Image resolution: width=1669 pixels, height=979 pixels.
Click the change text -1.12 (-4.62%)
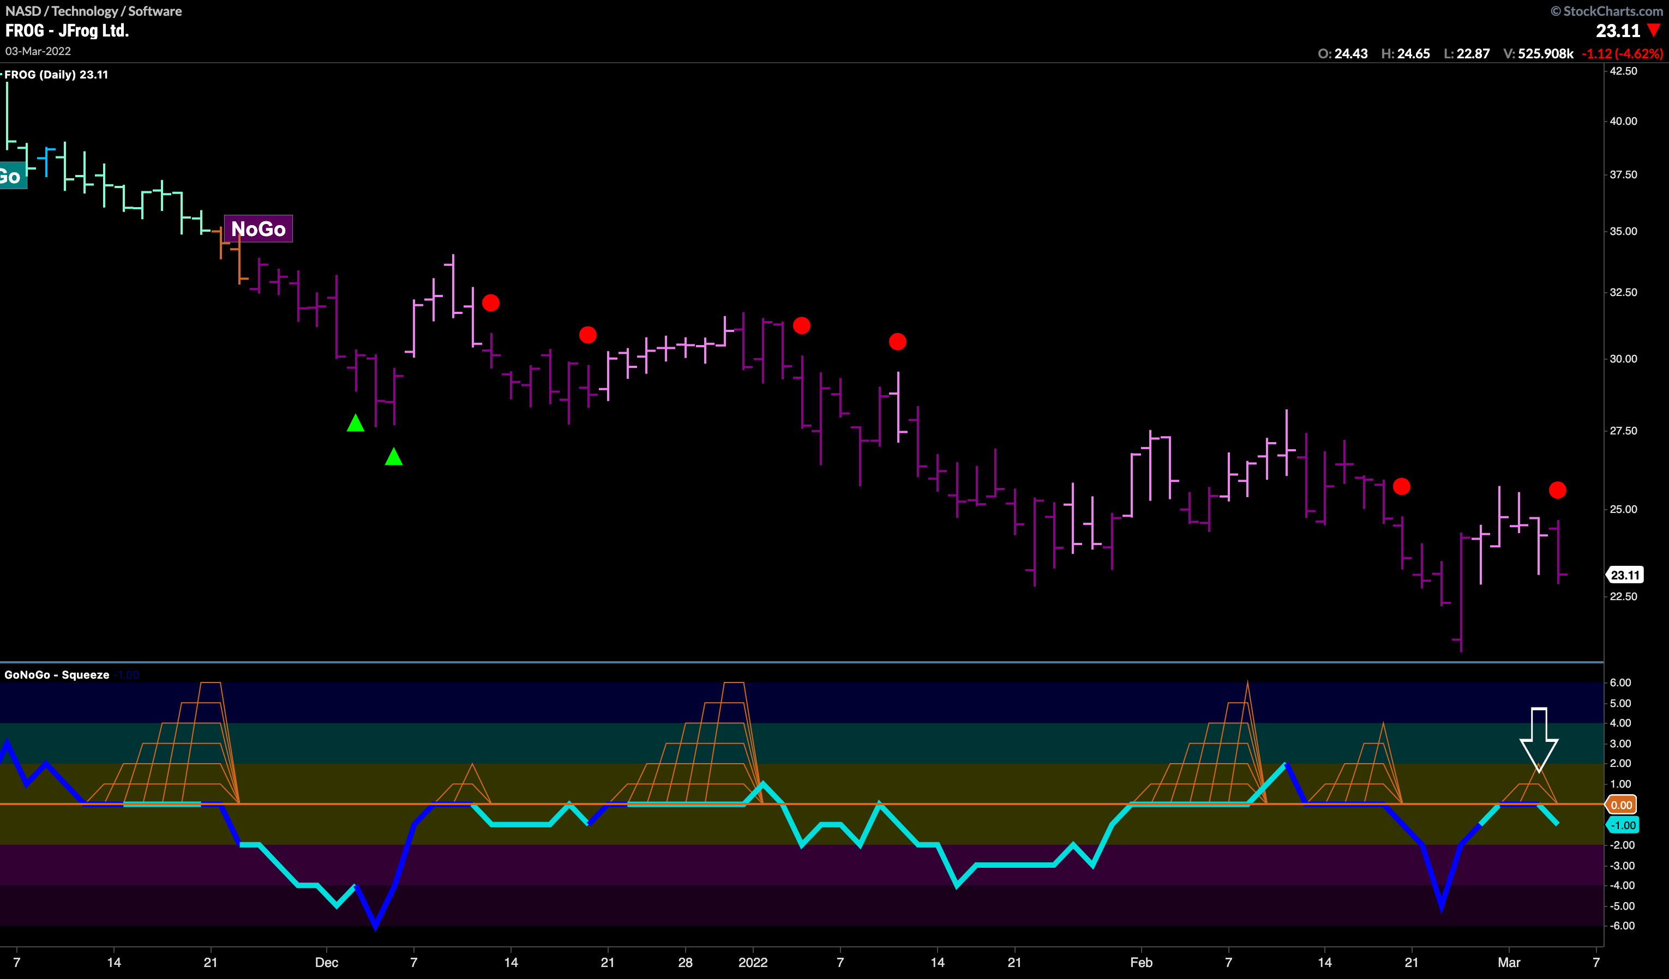[x=1623, y=53]
